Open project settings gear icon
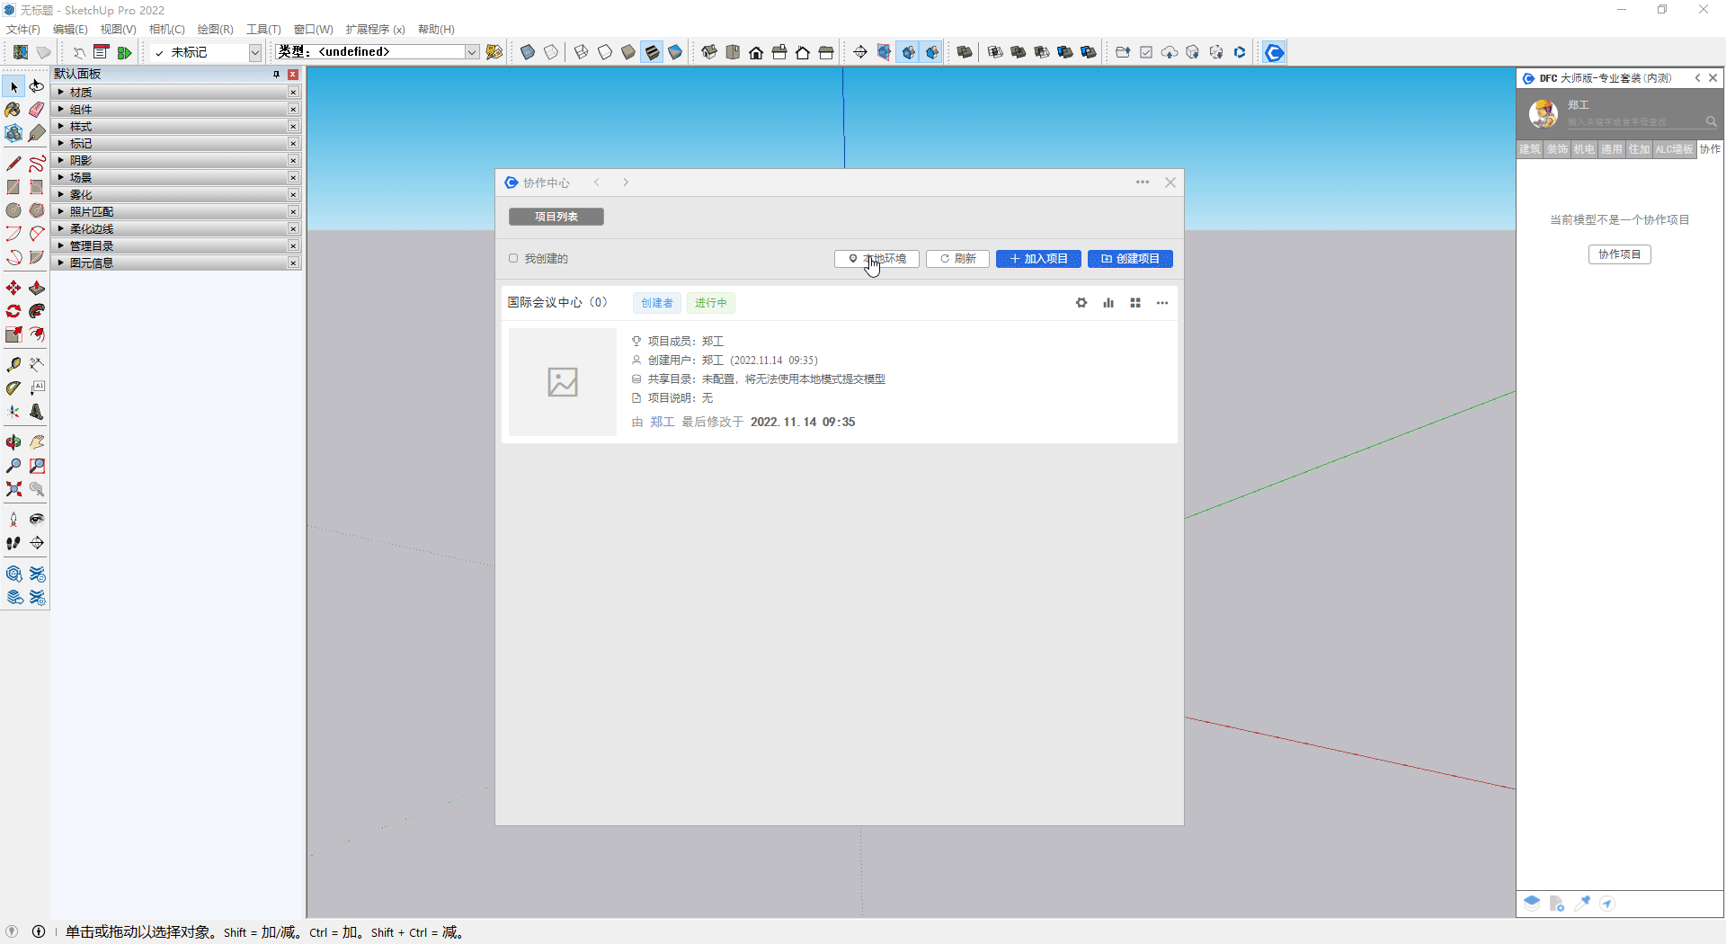The image size is (1726, 944). [x=1081, y=303]
